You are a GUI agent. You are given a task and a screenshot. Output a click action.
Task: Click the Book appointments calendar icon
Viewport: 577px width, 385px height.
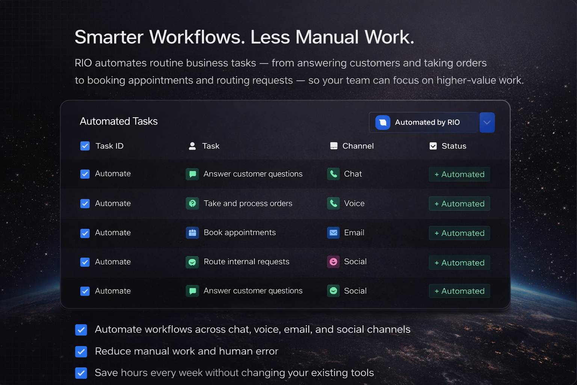192,233
